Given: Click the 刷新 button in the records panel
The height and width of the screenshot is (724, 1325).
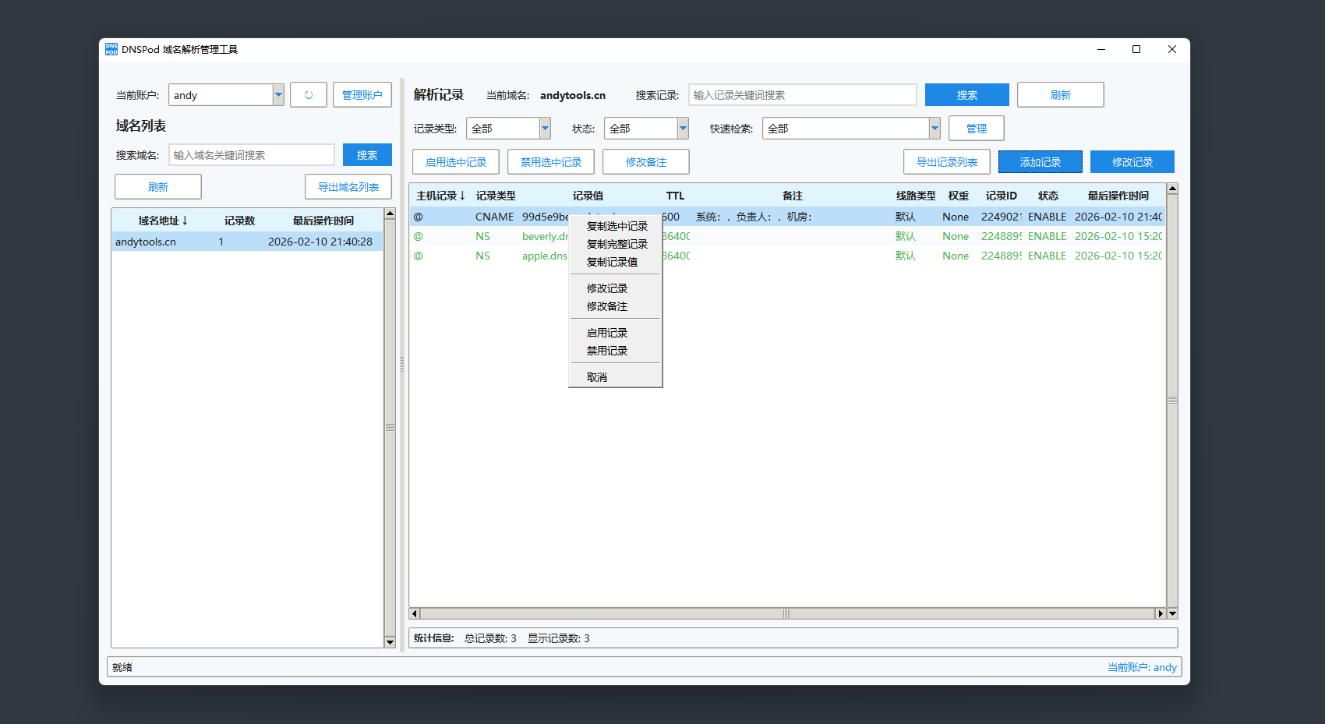Looking at the screenshot, I should pos(1060,94).
